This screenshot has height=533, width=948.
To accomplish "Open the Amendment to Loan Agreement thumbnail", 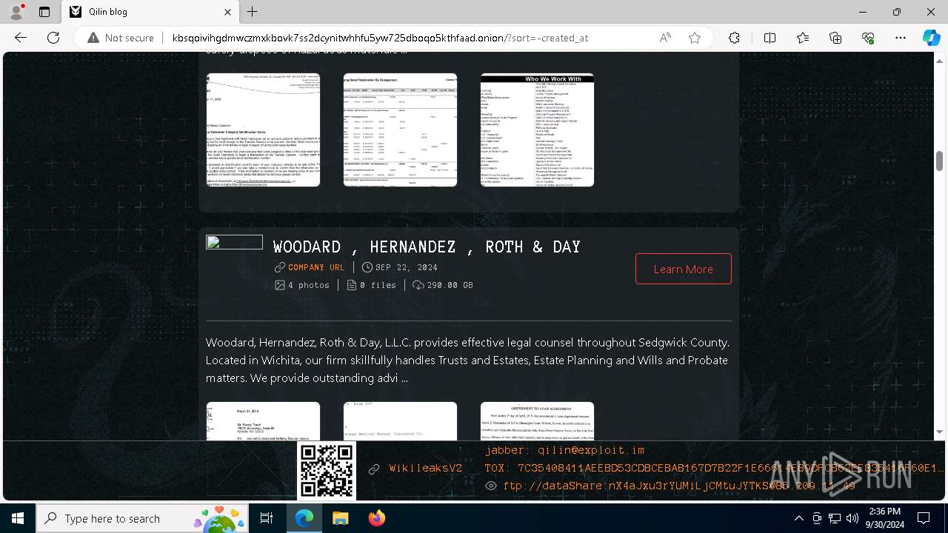I will (537, 421).
